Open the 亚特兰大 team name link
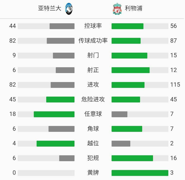The width and height of the screenshot is (185, 180). (x=50, y=8)
